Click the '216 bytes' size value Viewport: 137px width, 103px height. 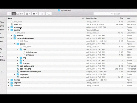click(x=119, y=69)
